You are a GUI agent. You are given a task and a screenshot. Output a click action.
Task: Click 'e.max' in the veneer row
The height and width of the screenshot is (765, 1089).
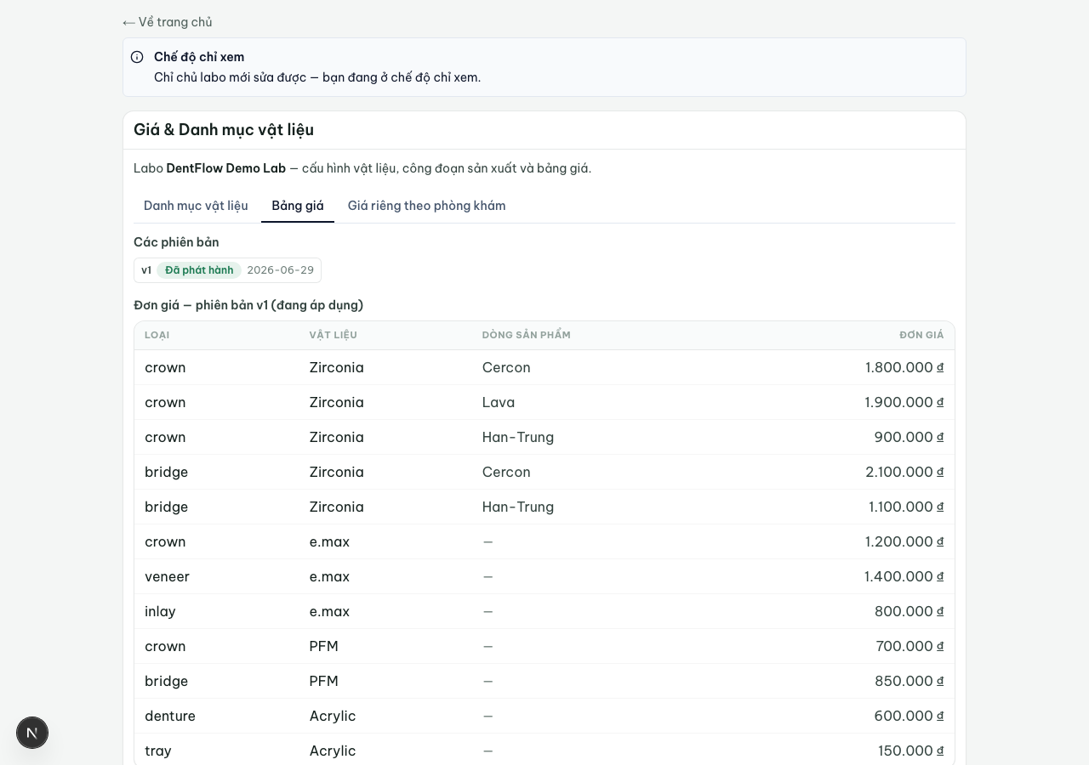point(329,576)
